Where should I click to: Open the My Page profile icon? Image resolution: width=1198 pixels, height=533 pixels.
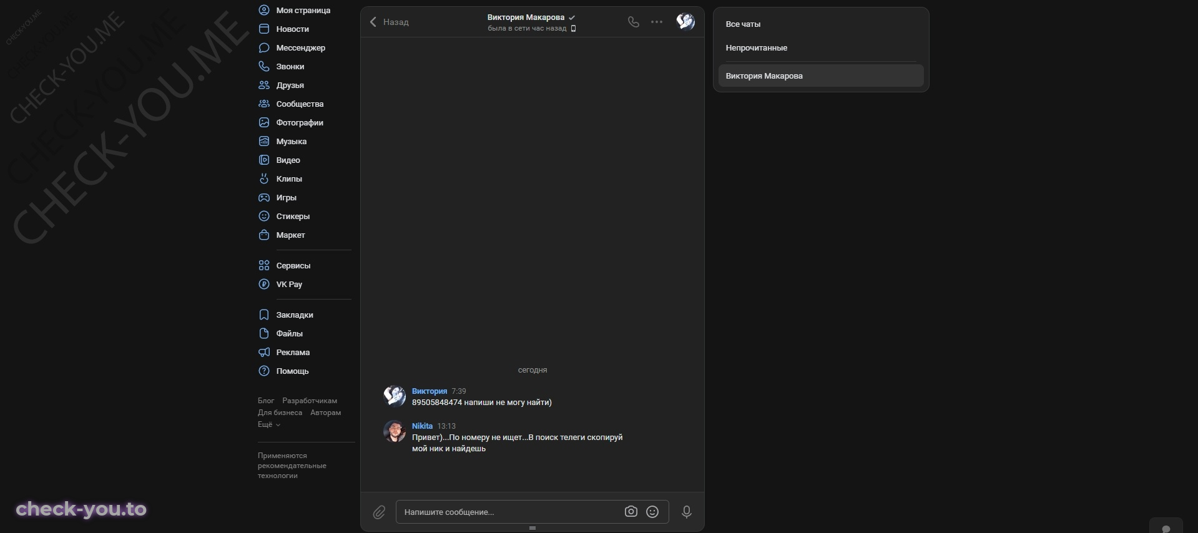tap(264, 10)
